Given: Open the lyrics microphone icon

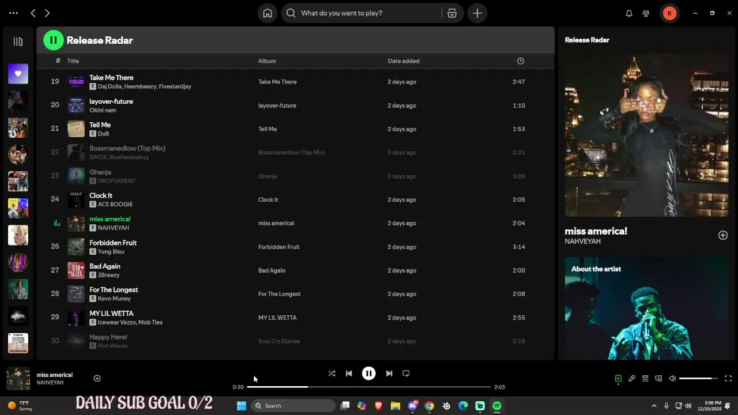Looking at the screenshot, I should click(x=632, y=379).
